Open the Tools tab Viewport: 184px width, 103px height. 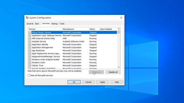[62, 23]
